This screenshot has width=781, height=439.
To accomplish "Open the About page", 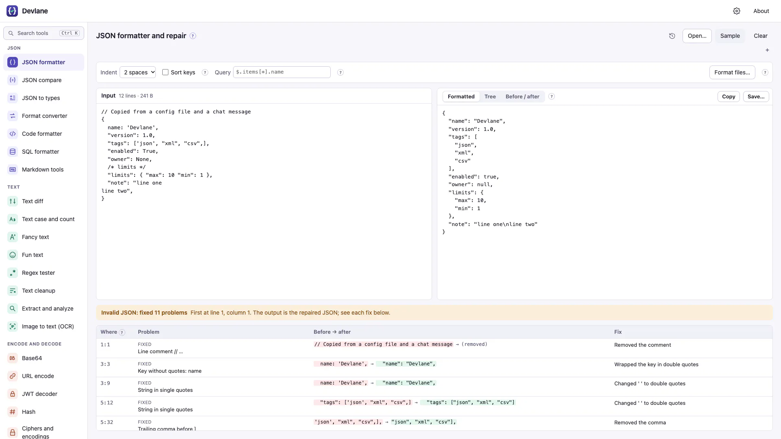I will click(x=761, y=11).
